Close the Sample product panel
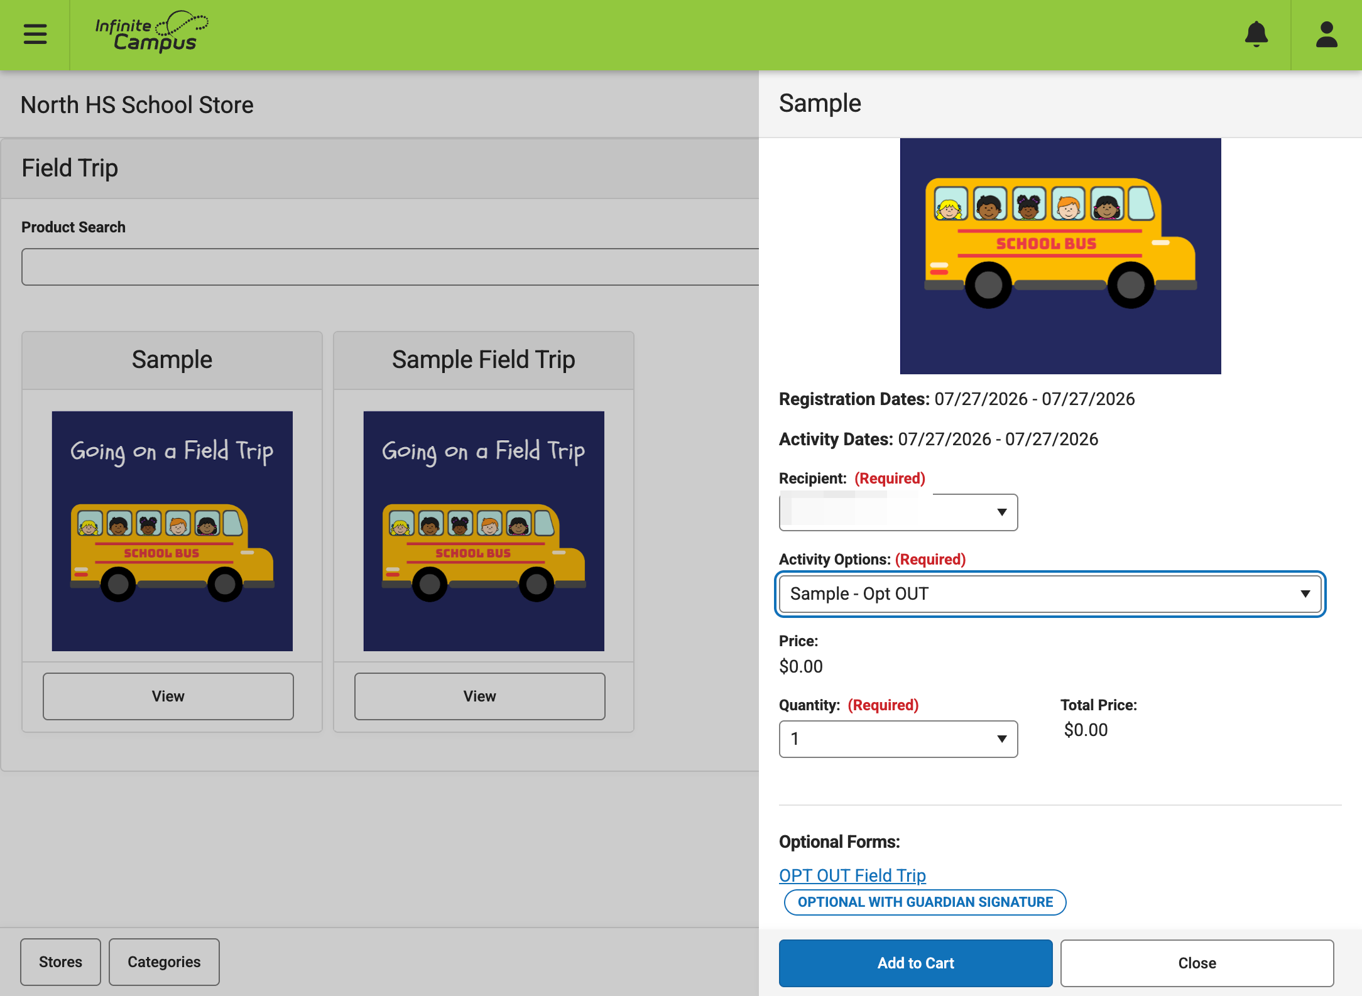 pos(1197,963)
